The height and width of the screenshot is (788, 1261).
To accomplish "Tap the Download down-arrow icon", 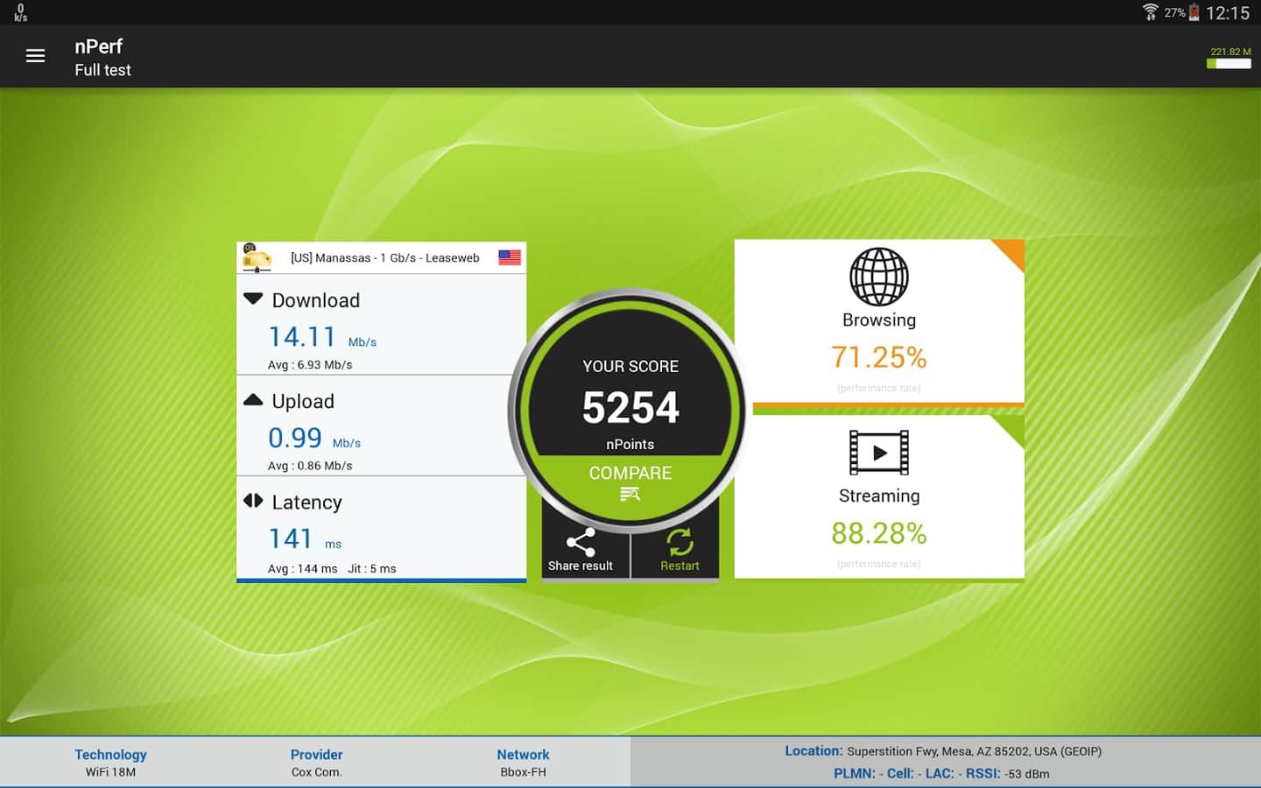I will point(253,299).
